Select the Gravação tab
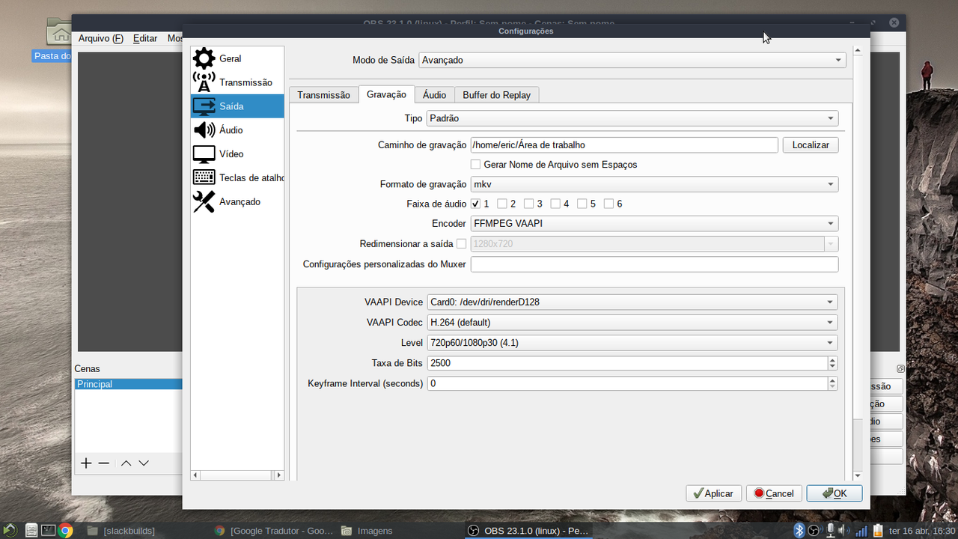 point(386,94)
